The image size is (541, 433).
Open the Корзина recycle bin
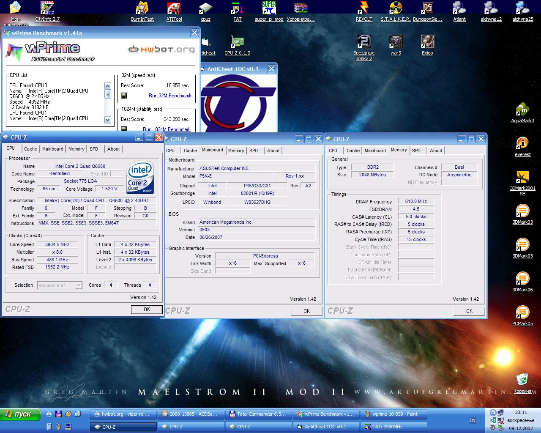pos(523,383)
